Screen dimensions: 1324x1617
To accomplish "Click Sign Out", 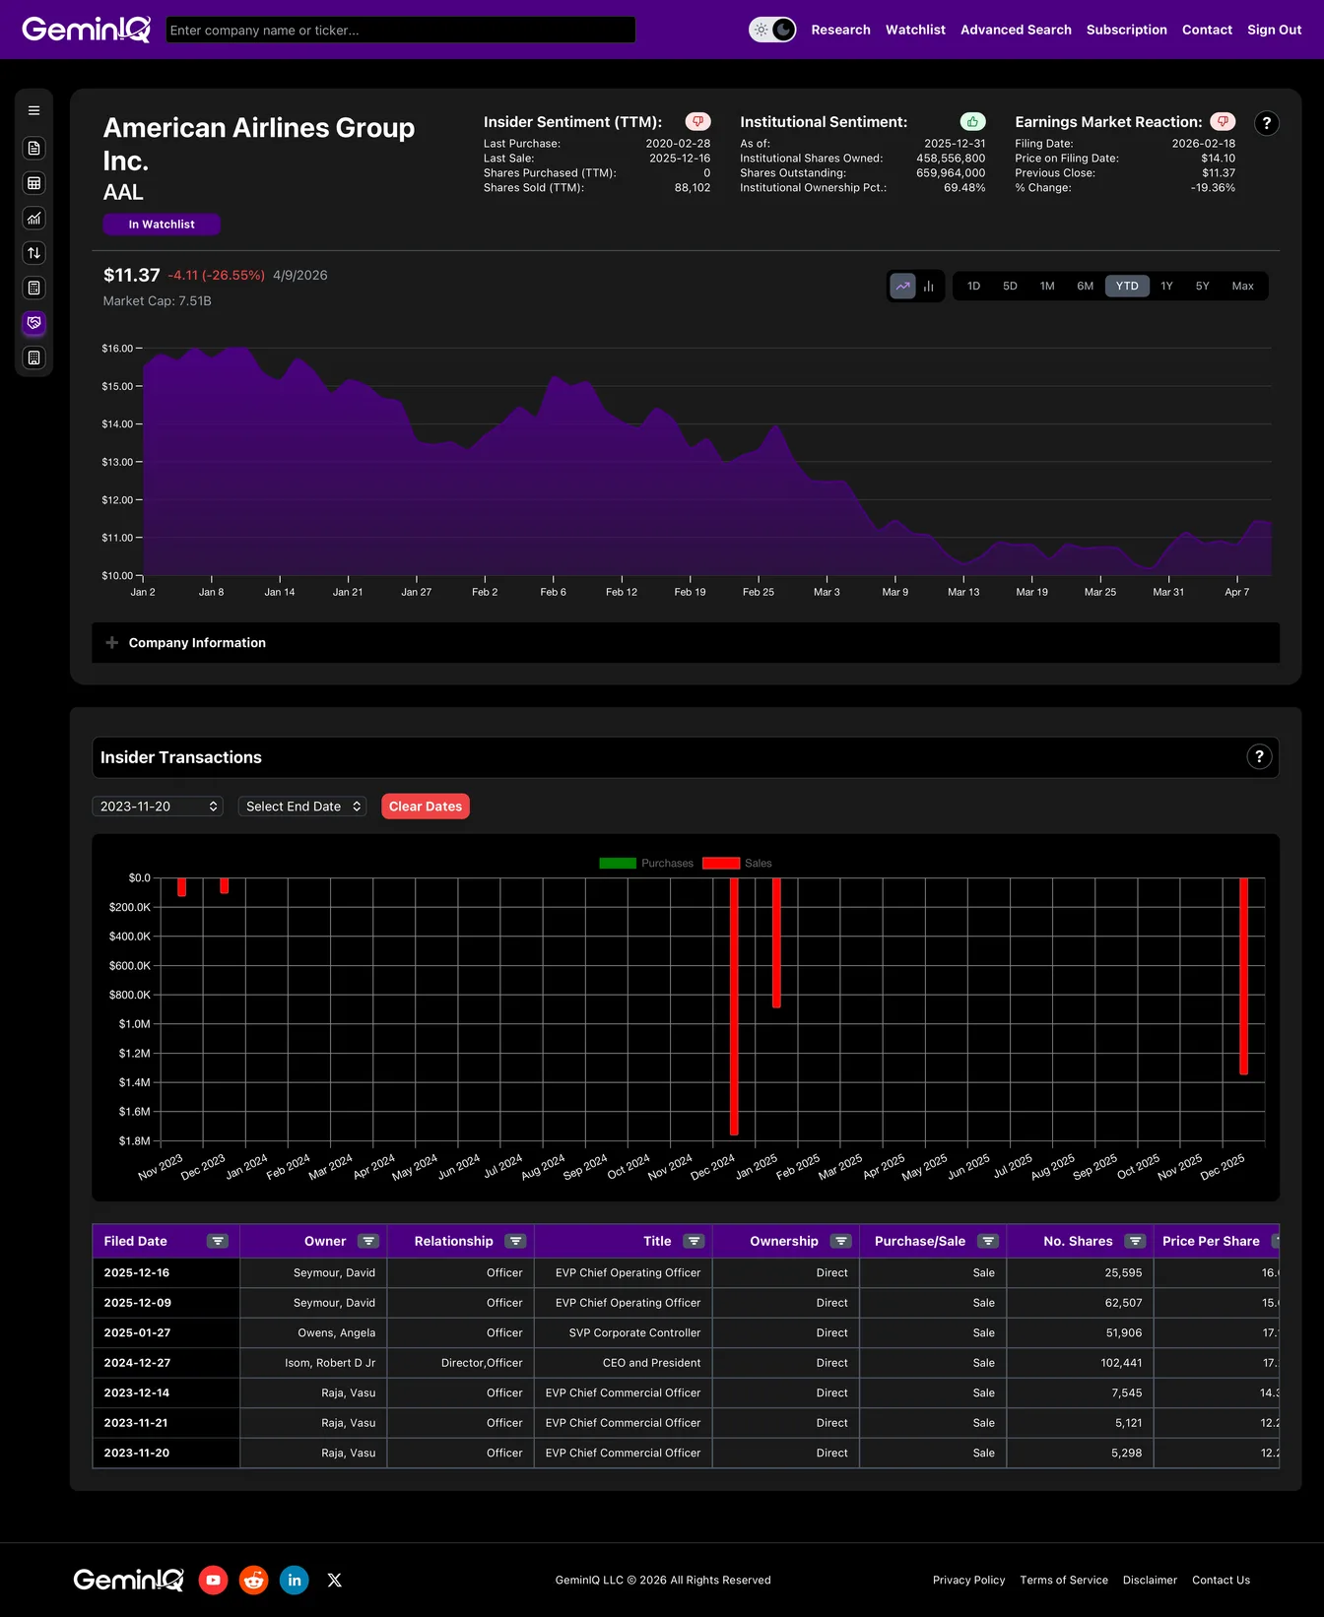I will coord(1274,30).
